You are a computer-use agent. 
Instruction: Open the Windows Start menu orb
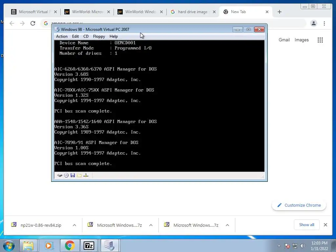[x=9, y=245]
